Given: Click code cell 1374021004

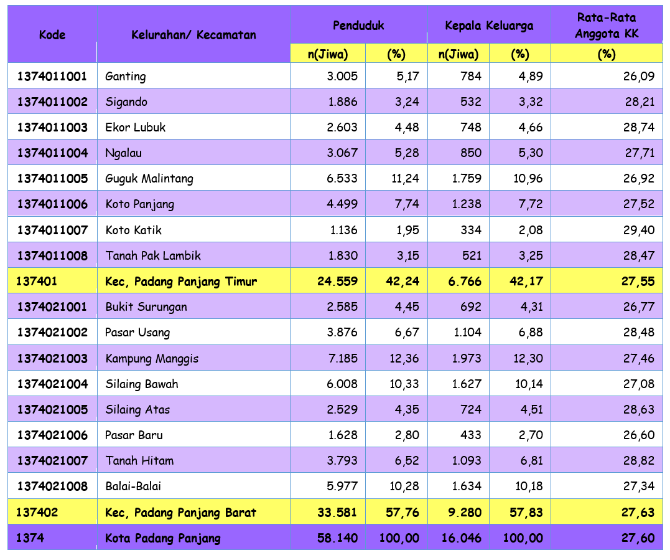Looking at the screenshot, I should [52, 384].
